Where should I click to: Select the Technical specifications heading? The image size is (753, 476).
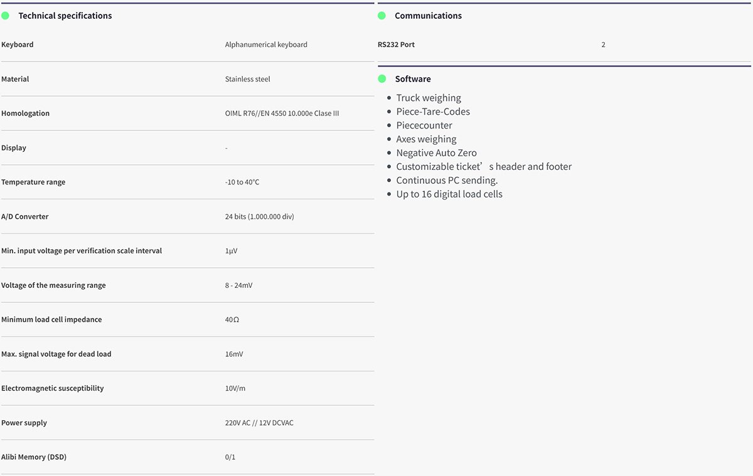(65, 16)
